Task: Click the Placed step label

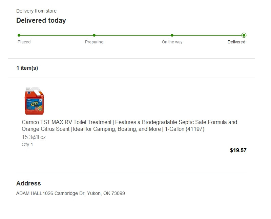Action: 24,42
